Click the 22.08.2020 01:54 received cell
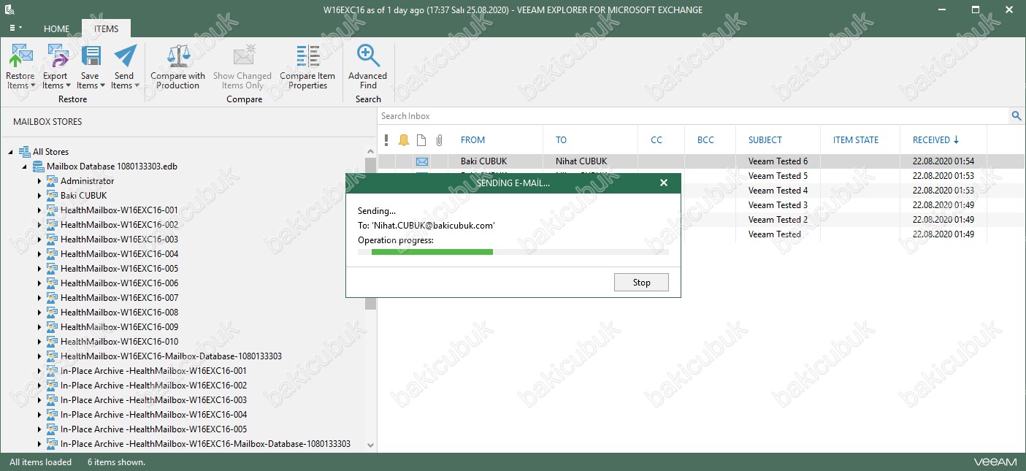The width and height of the screenshot is (1026, 471). pos(943,161)
